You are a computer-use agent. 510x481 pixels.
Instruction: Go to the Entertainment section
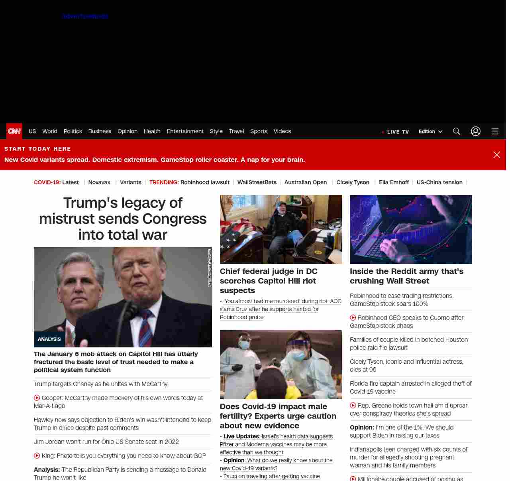point(185,131)
